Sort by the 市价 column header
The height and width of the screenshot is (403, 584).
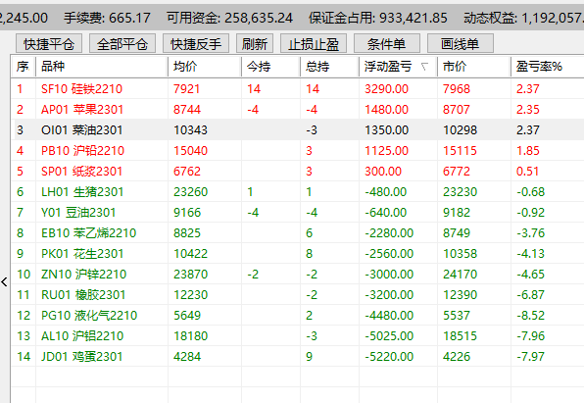click(474, 67)
